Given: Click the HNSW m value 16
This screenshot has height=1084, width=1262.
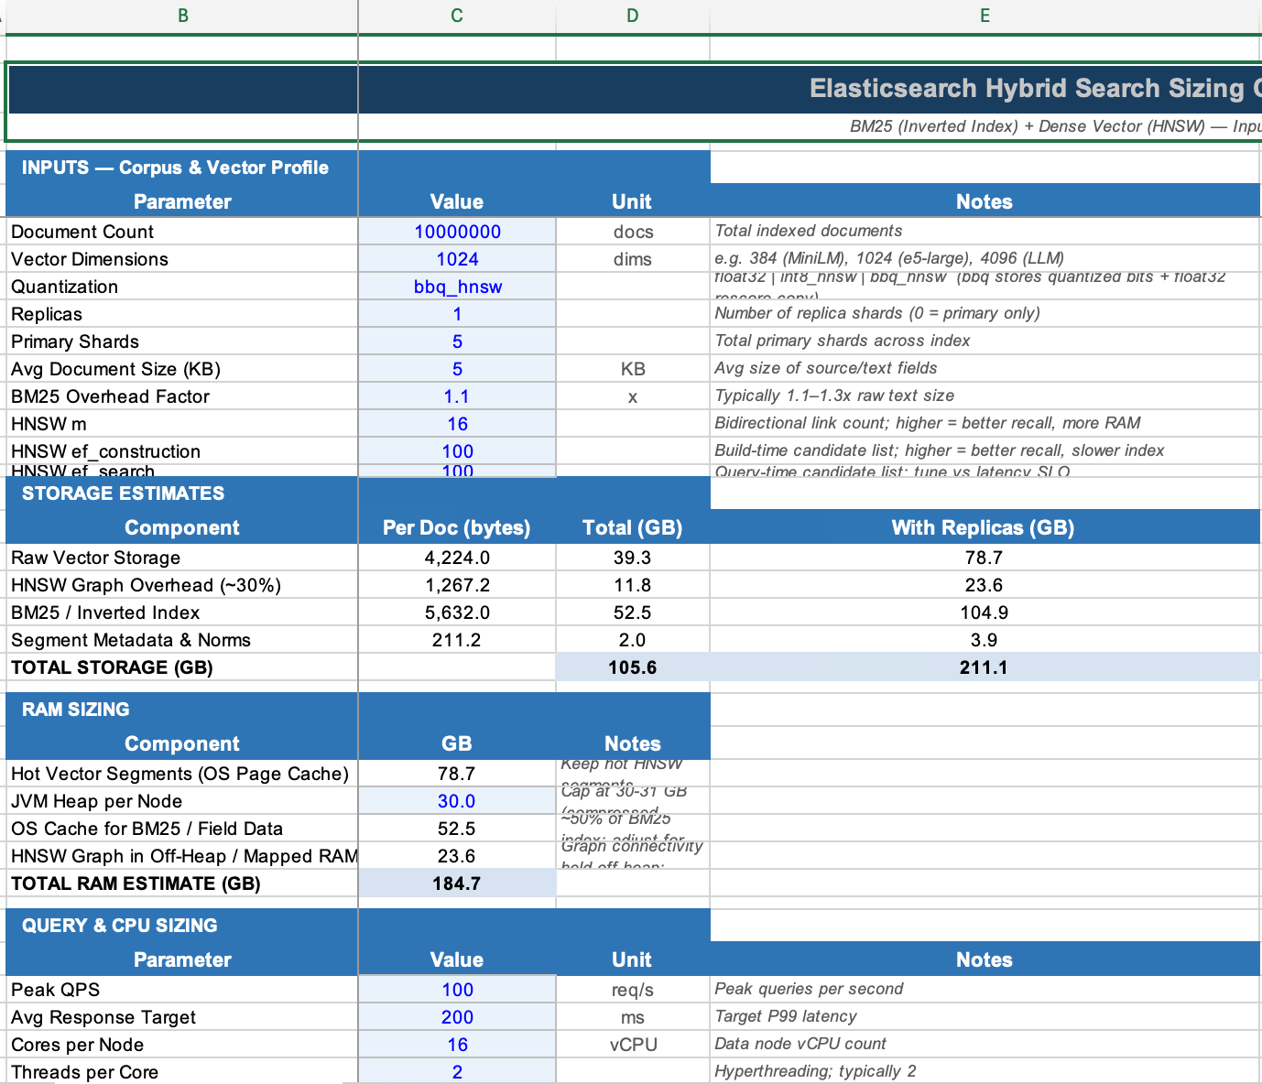Looking at the screenshot, I should tap(457, 424).
